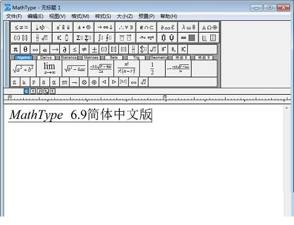Open the 编辑(E) menu
Viewport: 294px width, 225px height.
[35, 16]
